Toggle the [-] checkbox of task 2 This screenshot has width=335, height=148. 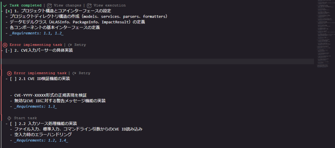point(9,51)
